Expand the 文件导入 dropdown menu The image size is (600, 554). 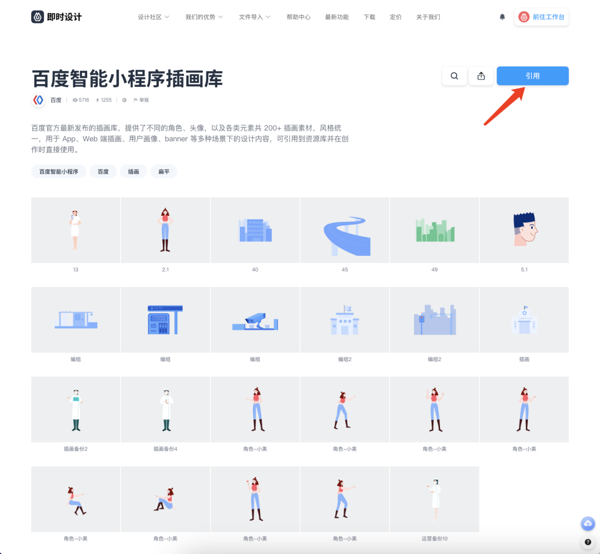[x=254, y=17]
